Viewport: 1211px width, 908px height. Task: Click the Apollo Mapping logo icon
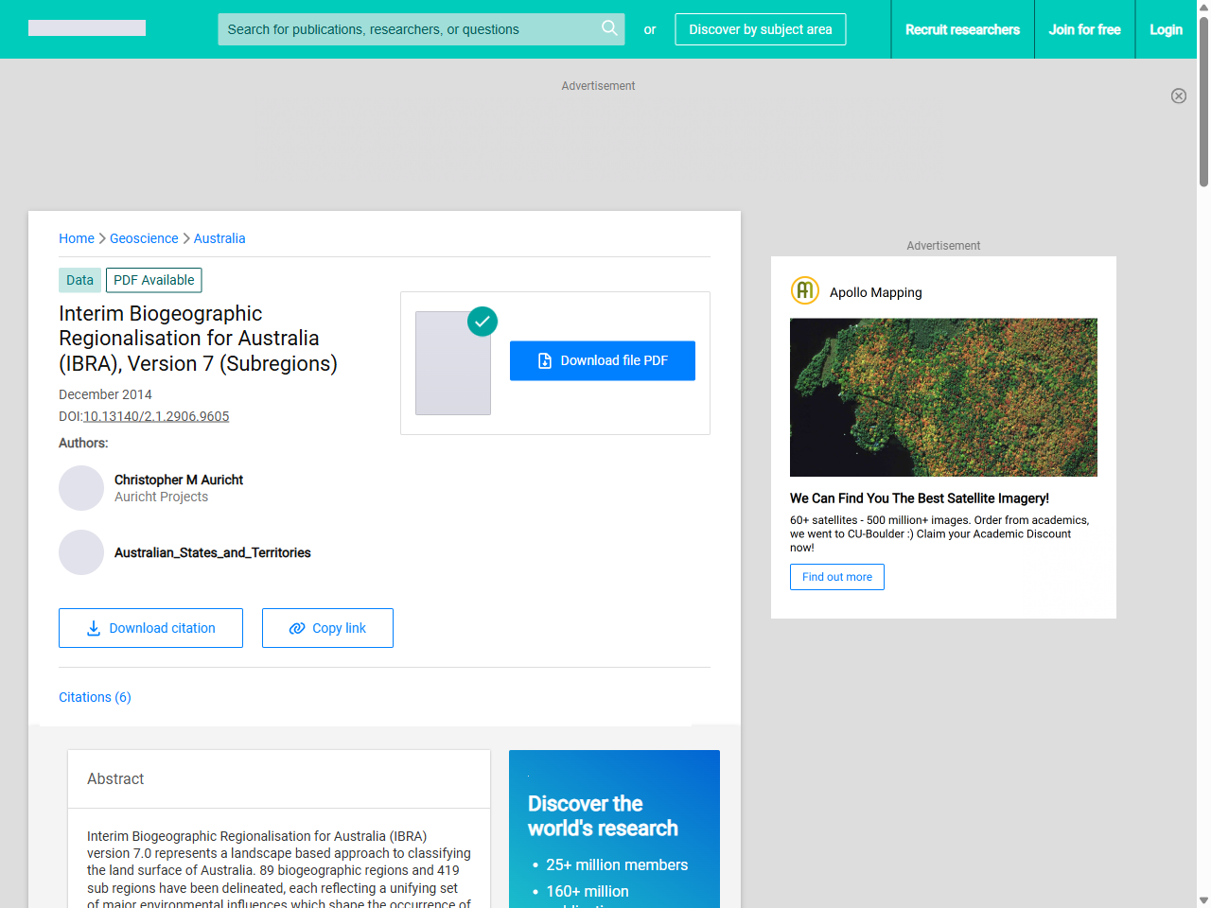pyautogui.click(x=804, y=290)
